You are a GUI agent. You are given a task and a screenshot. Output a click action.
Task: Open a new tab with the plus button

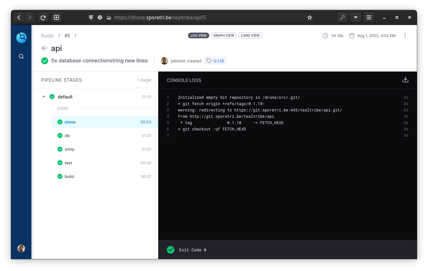coord(56,17)
